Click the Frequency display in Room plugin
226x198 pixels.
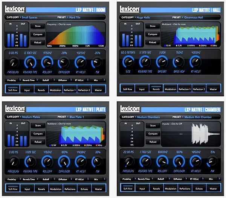[76, 35]
